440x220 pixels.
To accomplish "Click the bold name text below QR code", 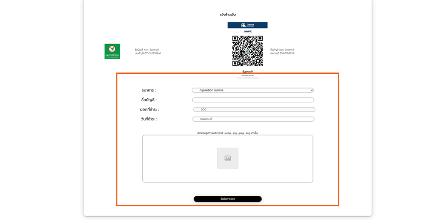I will 247,72.
